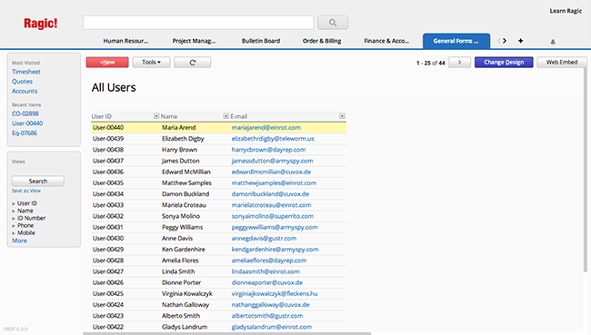Click email elizabethrdigby@teleworm.us
Image resolution: width=591 pixels, height=335 pixels.
point(273,139)
